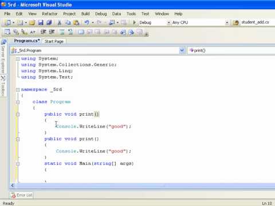Open the Edit menu
Viewport: 275px width, 206px height.
(x=19, y=14)
